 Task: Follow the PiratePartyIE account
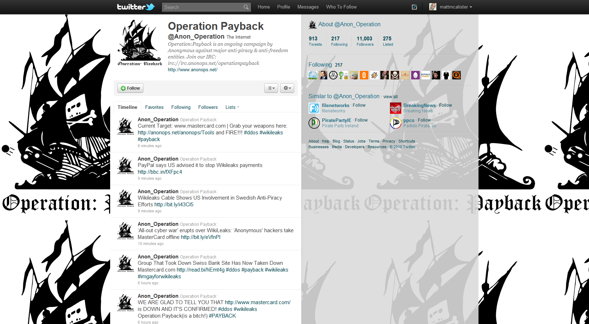coord(361,120)
